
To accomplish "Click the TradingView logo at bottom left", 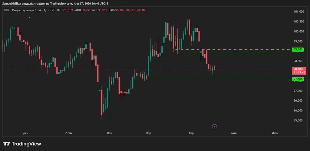I will 22,144.
